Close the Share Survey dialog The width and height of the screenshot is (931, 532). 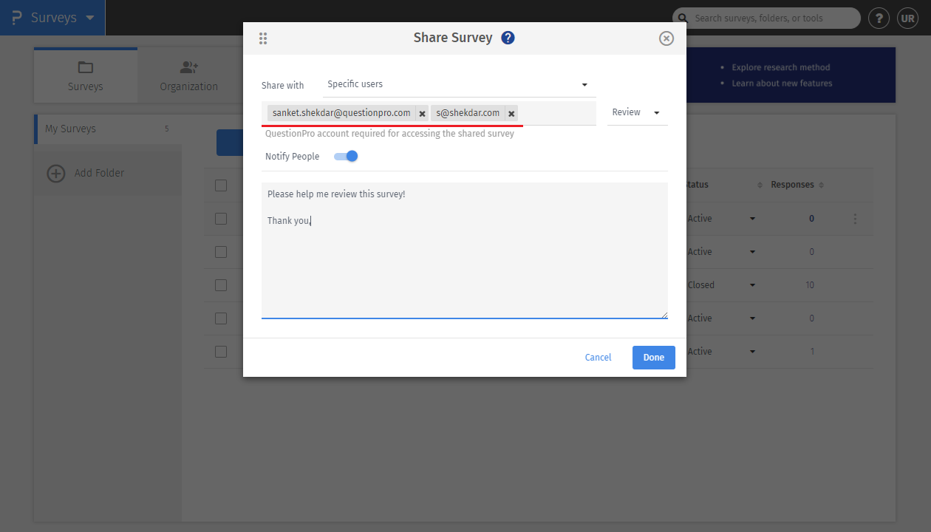click(666, 38)
